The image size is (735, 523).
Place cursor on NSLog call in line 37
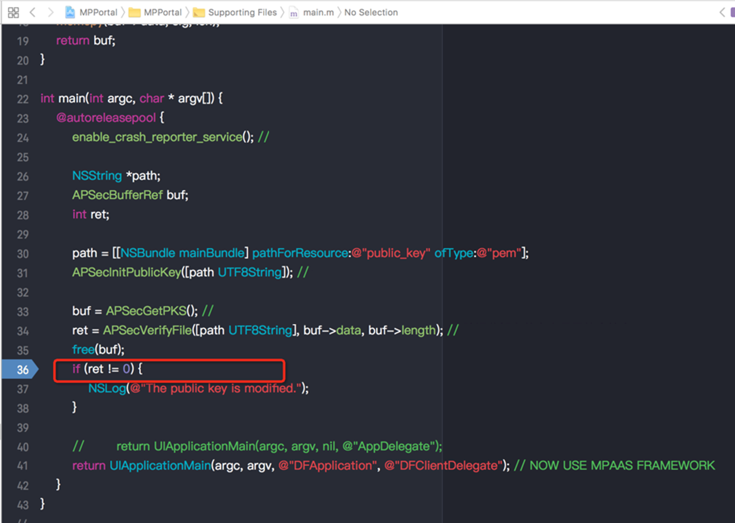click(x=107, y=389)
